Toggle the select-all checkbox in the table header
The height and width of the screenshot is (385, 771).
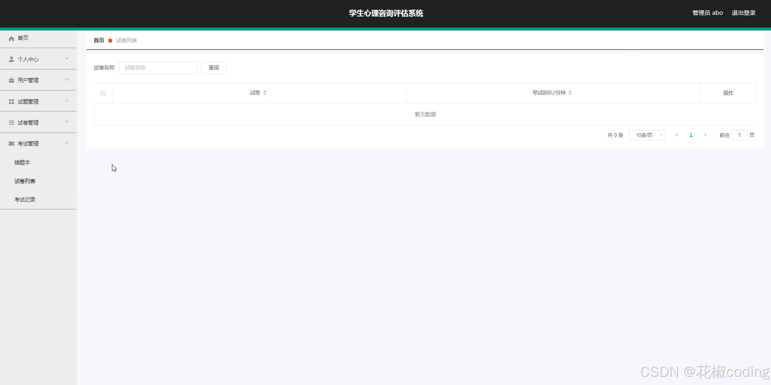click(103, 93)
